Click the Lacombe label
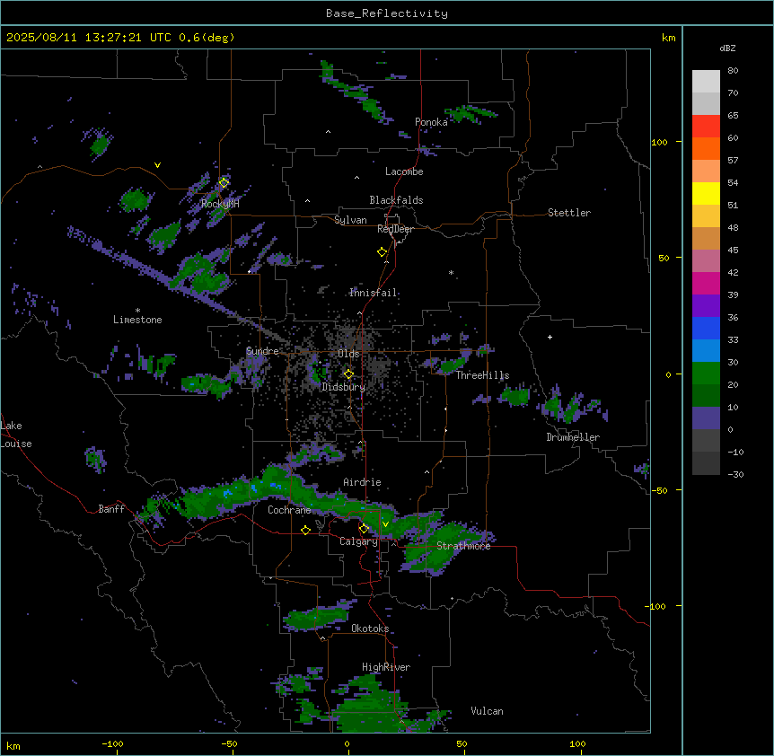 pos(404,171)
